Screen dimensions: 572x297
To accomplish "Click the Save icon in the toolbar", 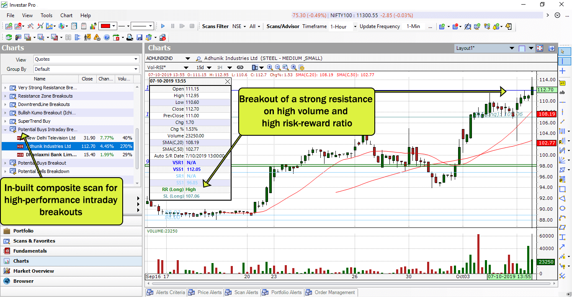I will [x=139, y=36].
